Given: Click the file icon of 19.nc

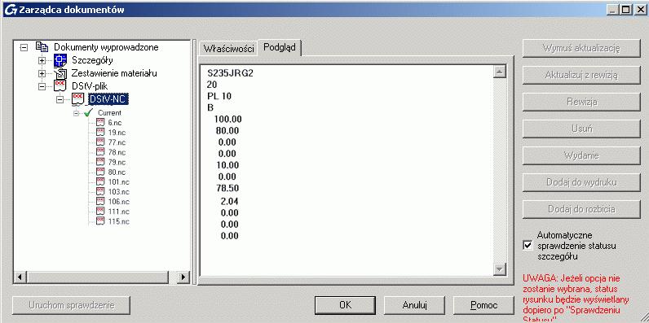Looking at the screenshot, I should click(x=100, y=132).
